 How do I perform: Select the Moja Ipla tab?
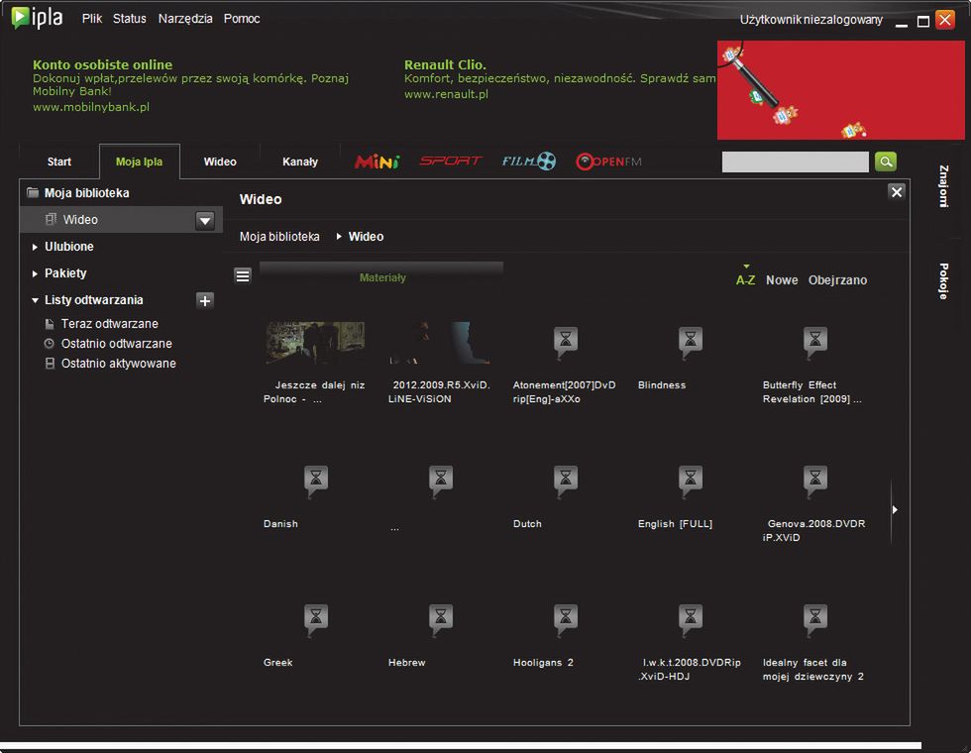point(140,161)
